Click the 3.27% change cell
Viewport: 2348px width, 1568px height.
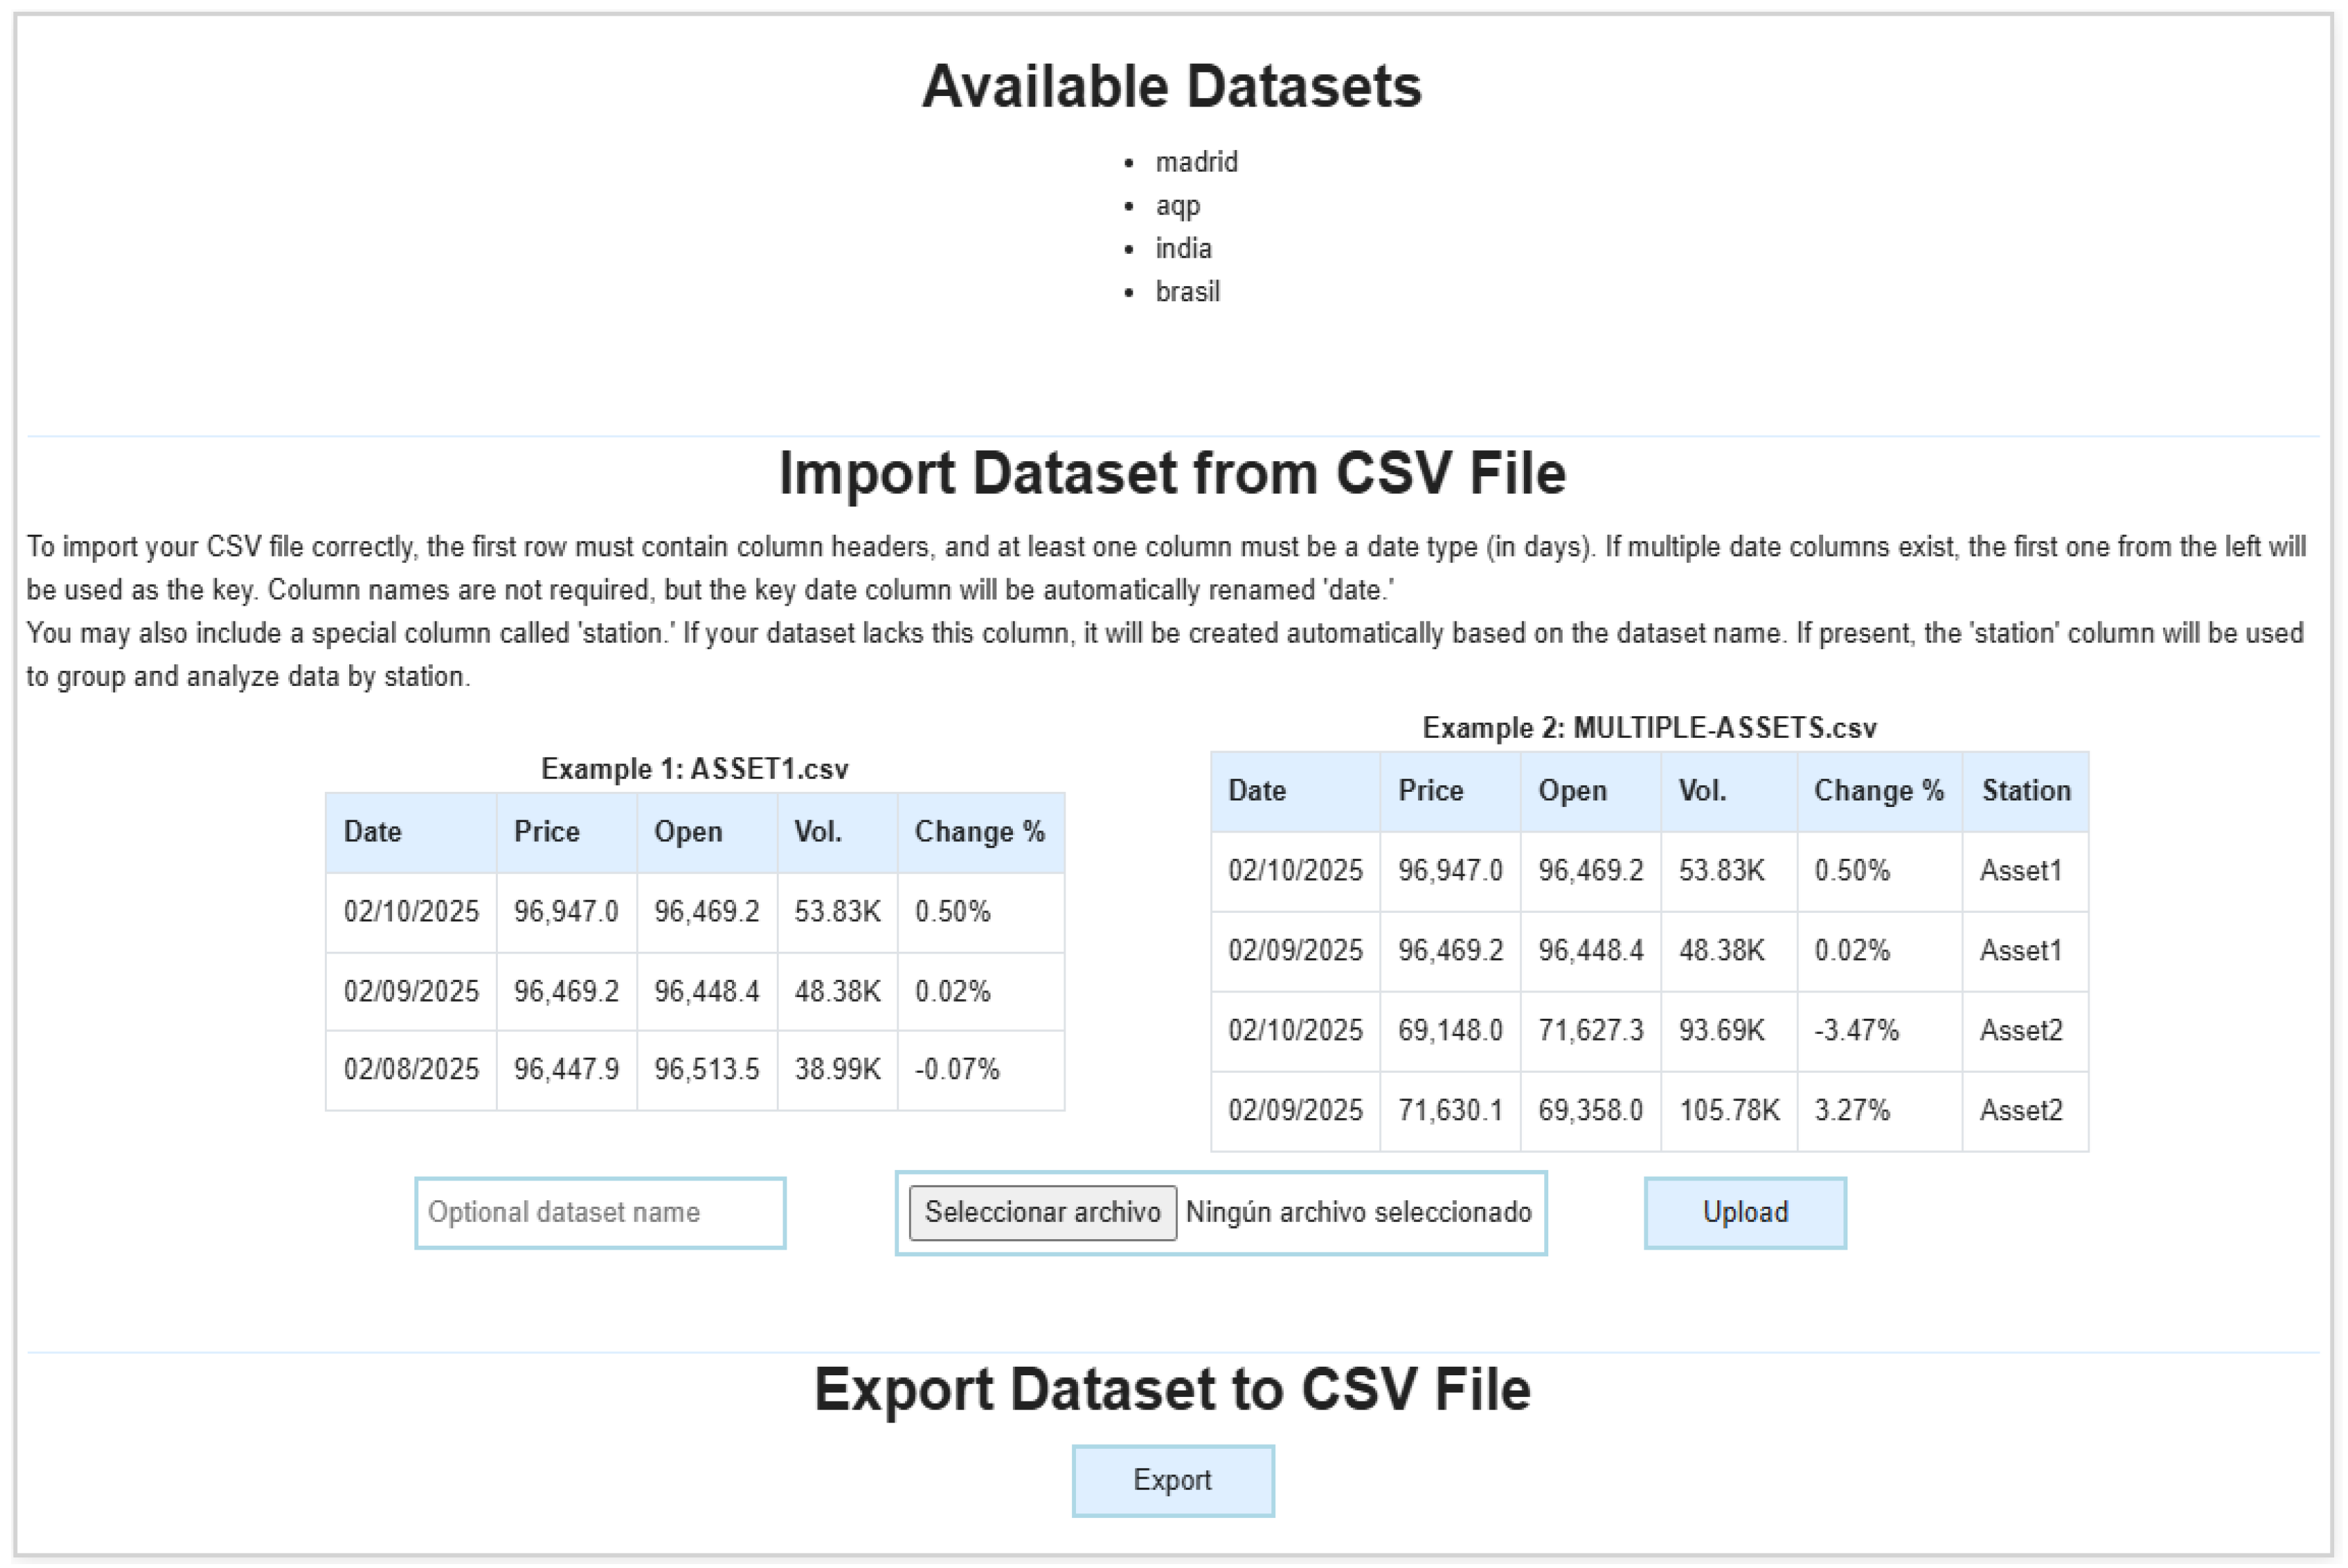pos(1879,1111)
